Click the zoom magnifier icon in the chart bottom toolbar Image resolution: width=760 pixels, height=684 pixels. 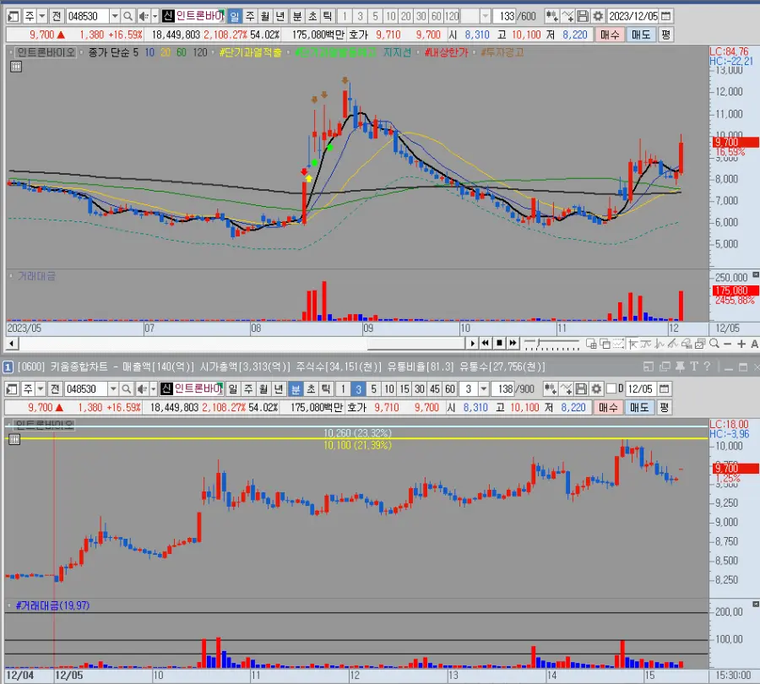714,344
